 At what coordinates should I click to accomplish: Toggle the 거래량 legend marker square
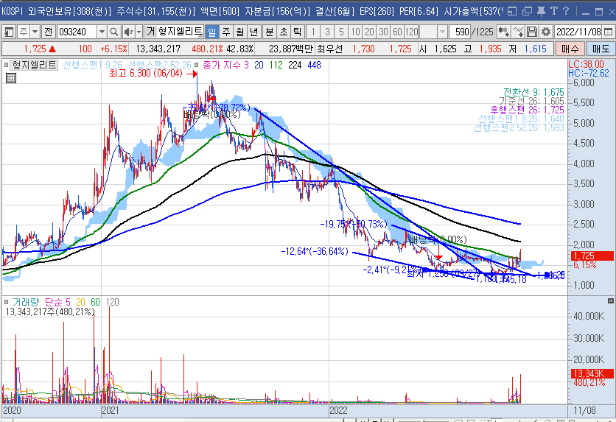point(6,302)
